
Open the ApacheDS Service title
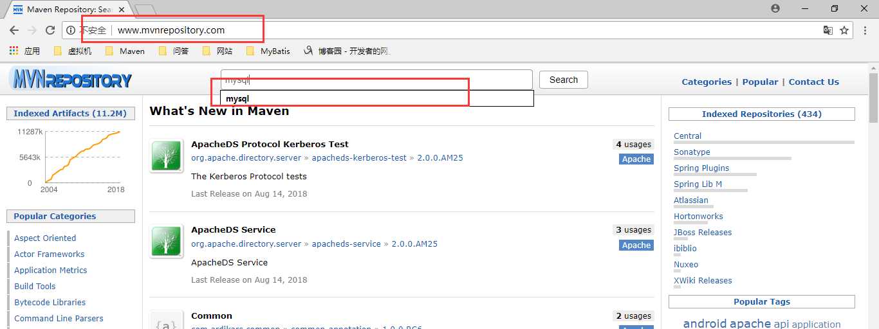tap(234, 229)
